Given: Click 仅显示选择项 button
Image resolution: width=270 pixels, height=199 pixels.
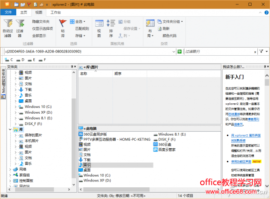Looking at the screenshot, I should point(43,29).
